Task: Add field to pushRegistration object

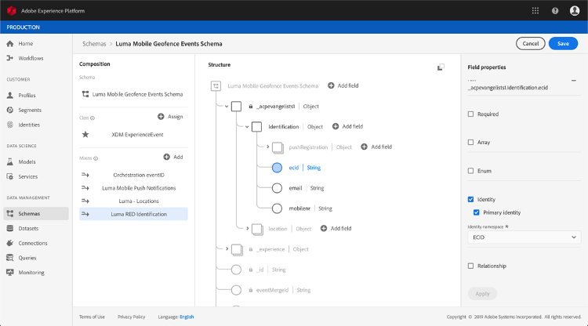Action: tap(376, 147)
